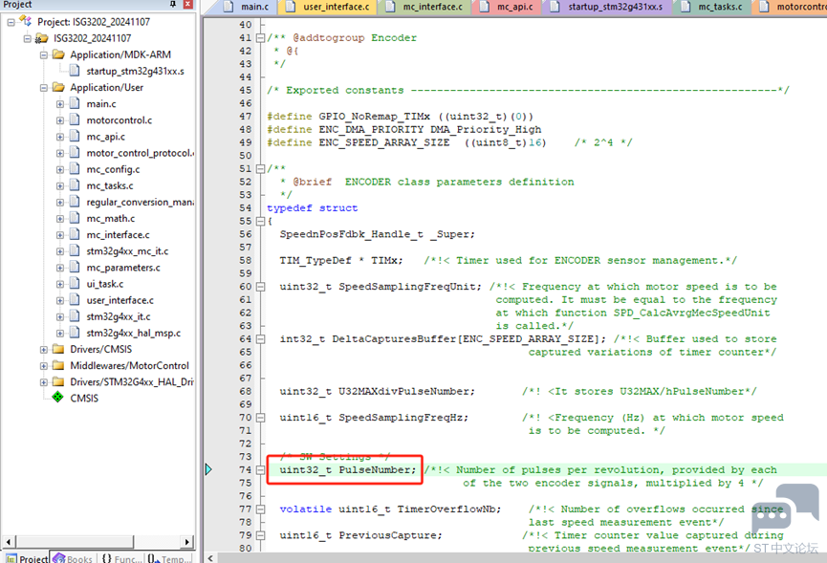
Task: Click the mc_config.c file icon in tree
Action: click(x=75, y=168)
